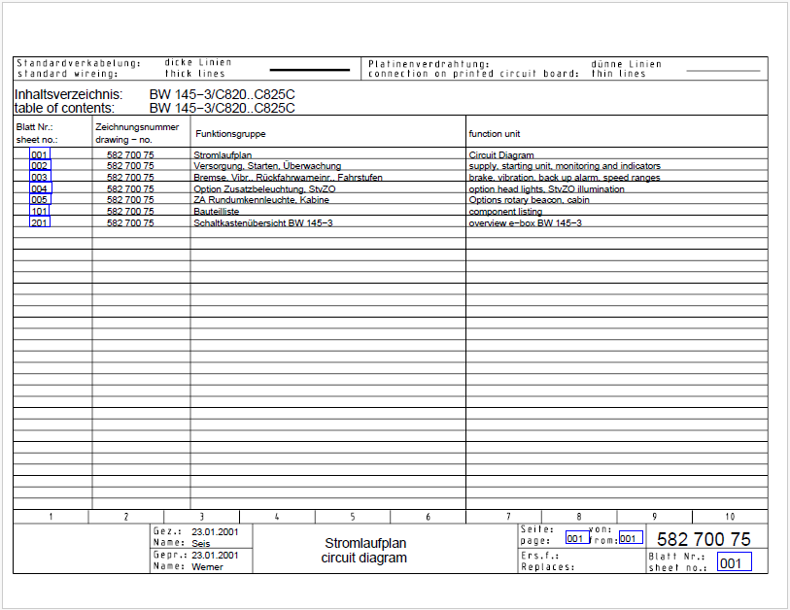
Task: Select 'Options rotary beacon, cabin' text
Action: [529, 200]
